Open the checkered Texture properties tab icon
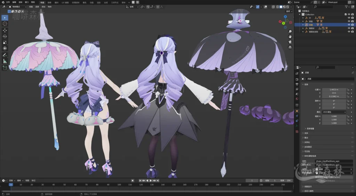The height and width of the screenshot is (196, 356). (x=297, y=132)
